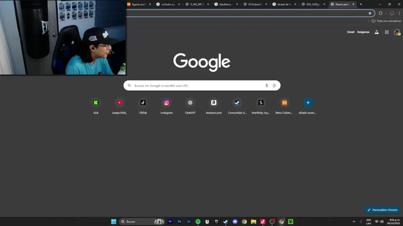403x226 pixels.
Task: Search by image with Google Lens icon
Action: 274,86
